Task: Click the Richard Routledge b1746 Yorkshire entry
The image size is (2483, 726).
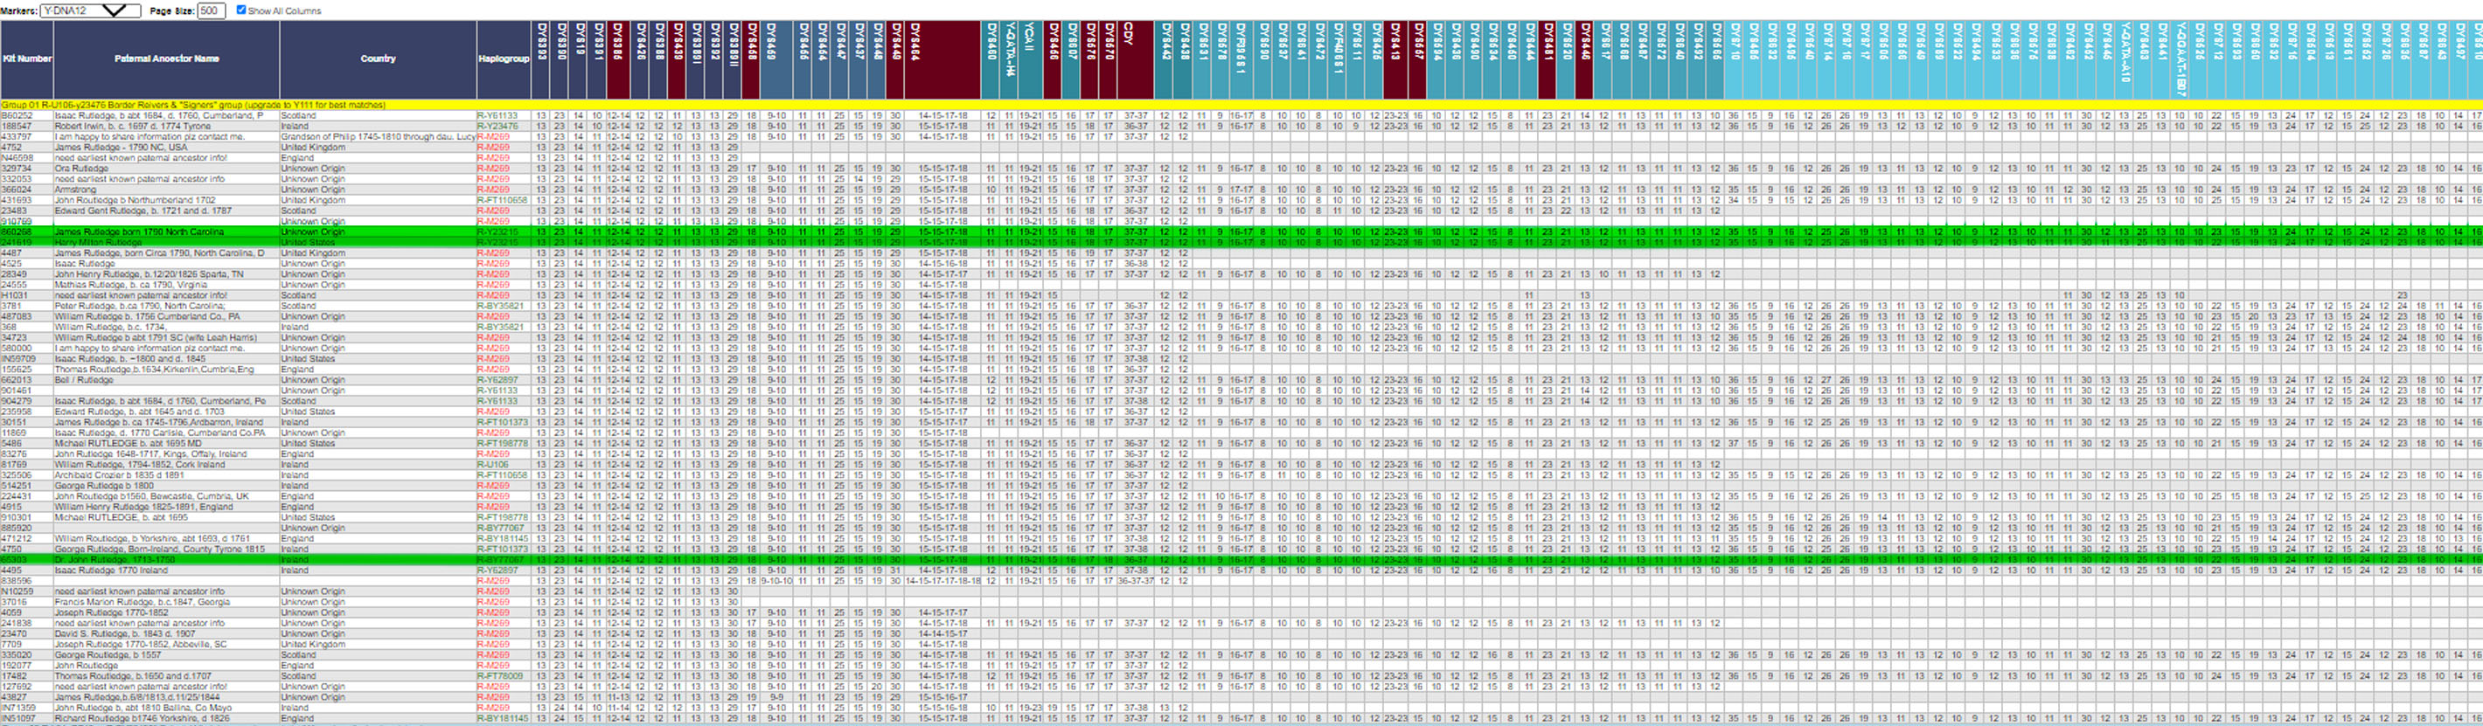Action: tap(142, 718)
